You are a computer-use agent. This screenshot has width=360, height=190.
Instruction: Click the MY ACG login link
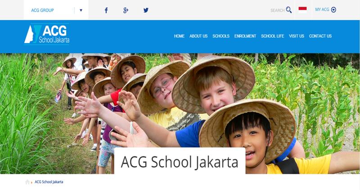(x=322, y=9)
